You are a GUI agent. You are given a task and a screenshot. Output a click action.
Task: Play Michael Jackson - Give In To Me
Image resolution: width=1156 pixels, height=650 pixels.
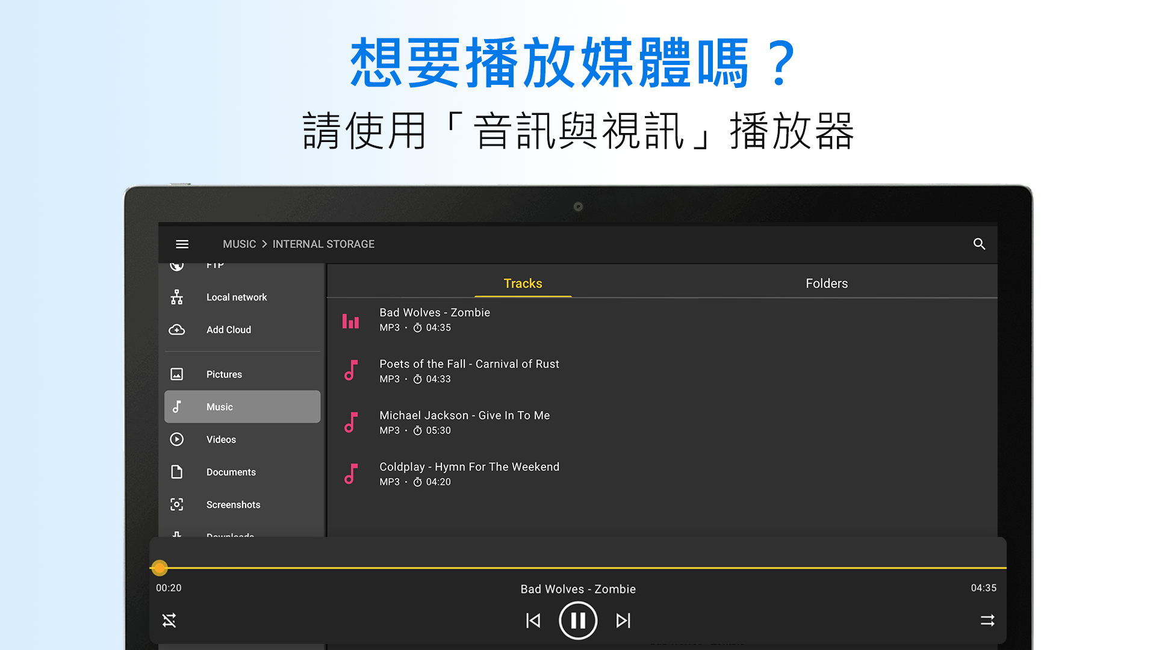[662, 422]
